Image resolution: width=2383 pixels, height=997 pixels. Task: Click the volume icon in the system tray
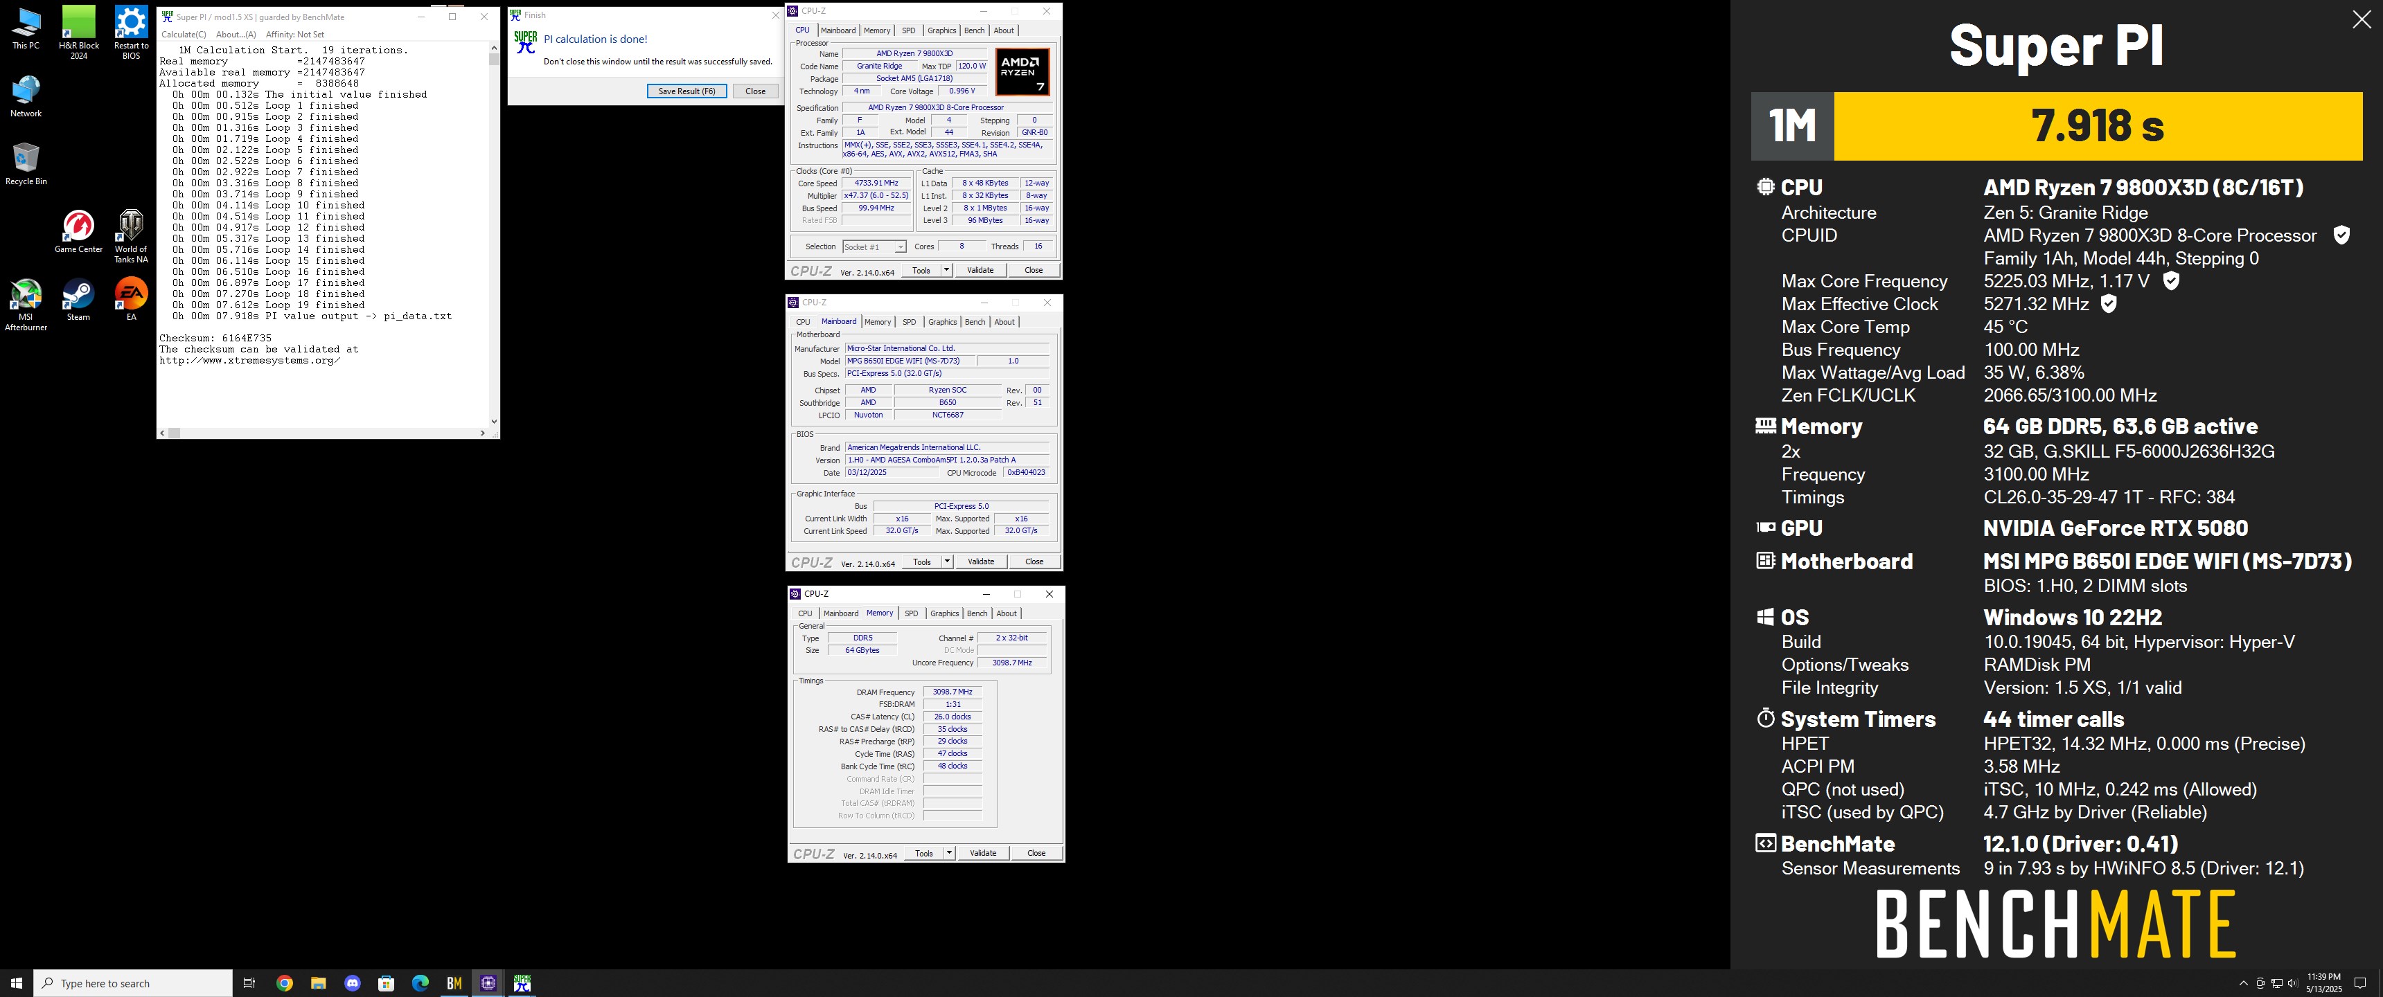2292,983
